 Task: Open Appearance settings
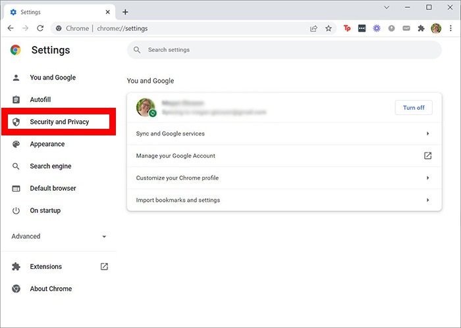[47, 144]
